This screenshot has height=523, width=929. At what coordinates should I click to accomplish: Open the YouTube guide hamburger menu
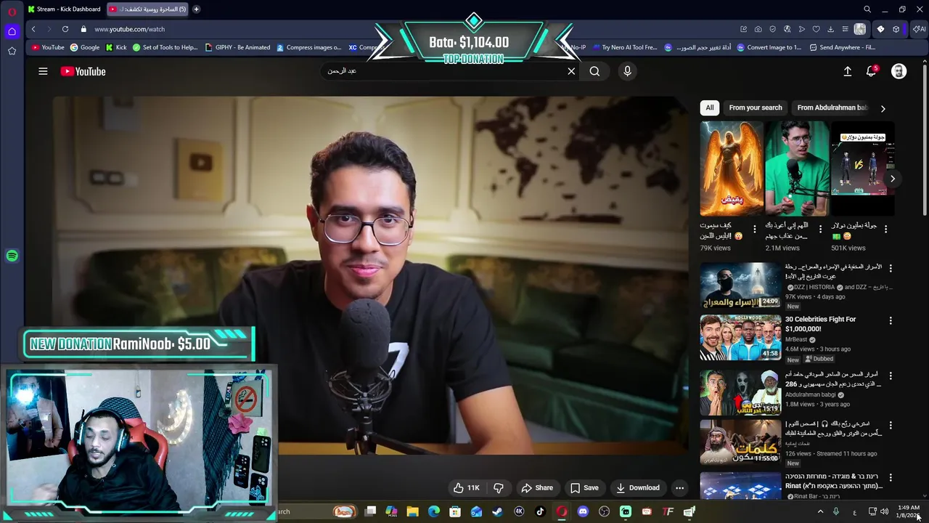tap(43, 71)
